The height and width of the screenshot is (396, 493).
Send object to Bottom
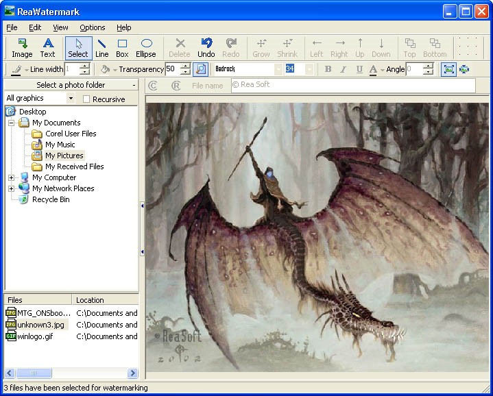435,48
